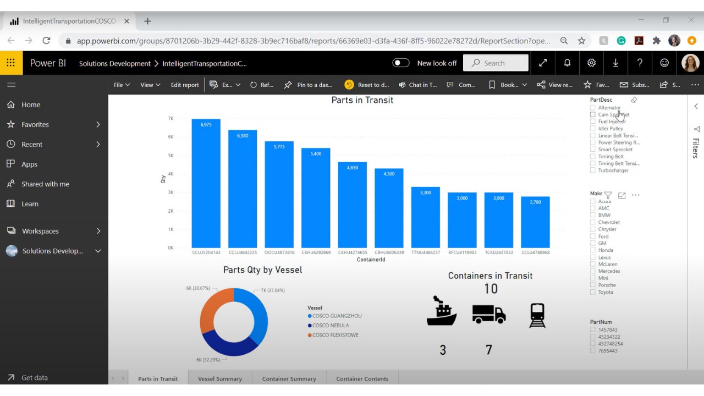
Task: Click the feedback smiley icon
Action: [x=664, y=63]
